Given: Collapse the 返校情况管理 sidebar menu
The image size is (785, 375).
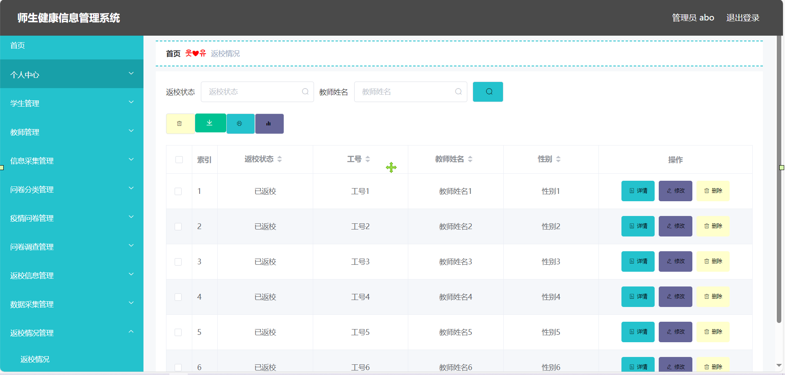Looking at the screenshot, I should click(x=72, y=332).
